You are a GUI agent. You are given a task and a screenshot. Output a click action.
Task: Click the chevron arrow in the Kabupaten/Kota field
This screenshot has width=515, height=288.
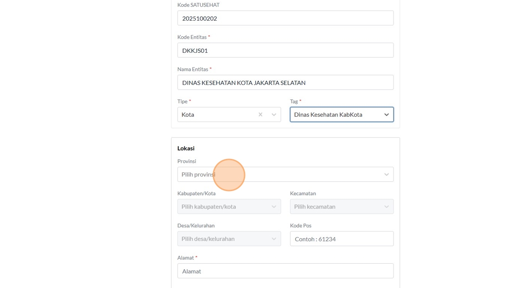pyautogui.click(x=274, y=207)
